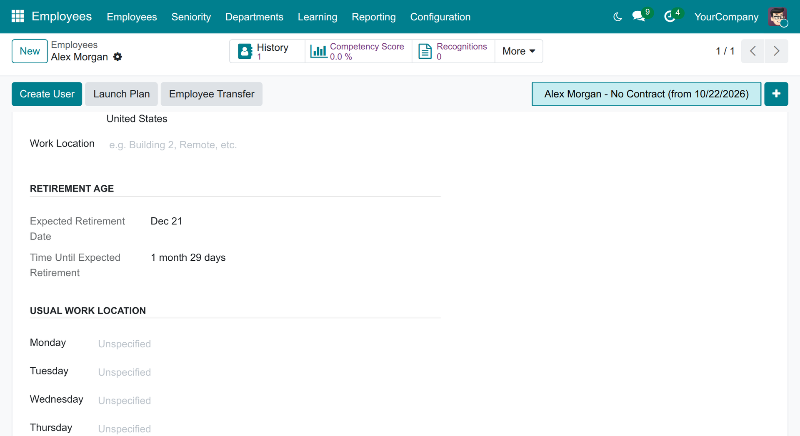Image resolution: width=800 pixels, height=436 pixels.
Task: Open the gear actions icon beside Alex Morgan
Action: (118, 57)
